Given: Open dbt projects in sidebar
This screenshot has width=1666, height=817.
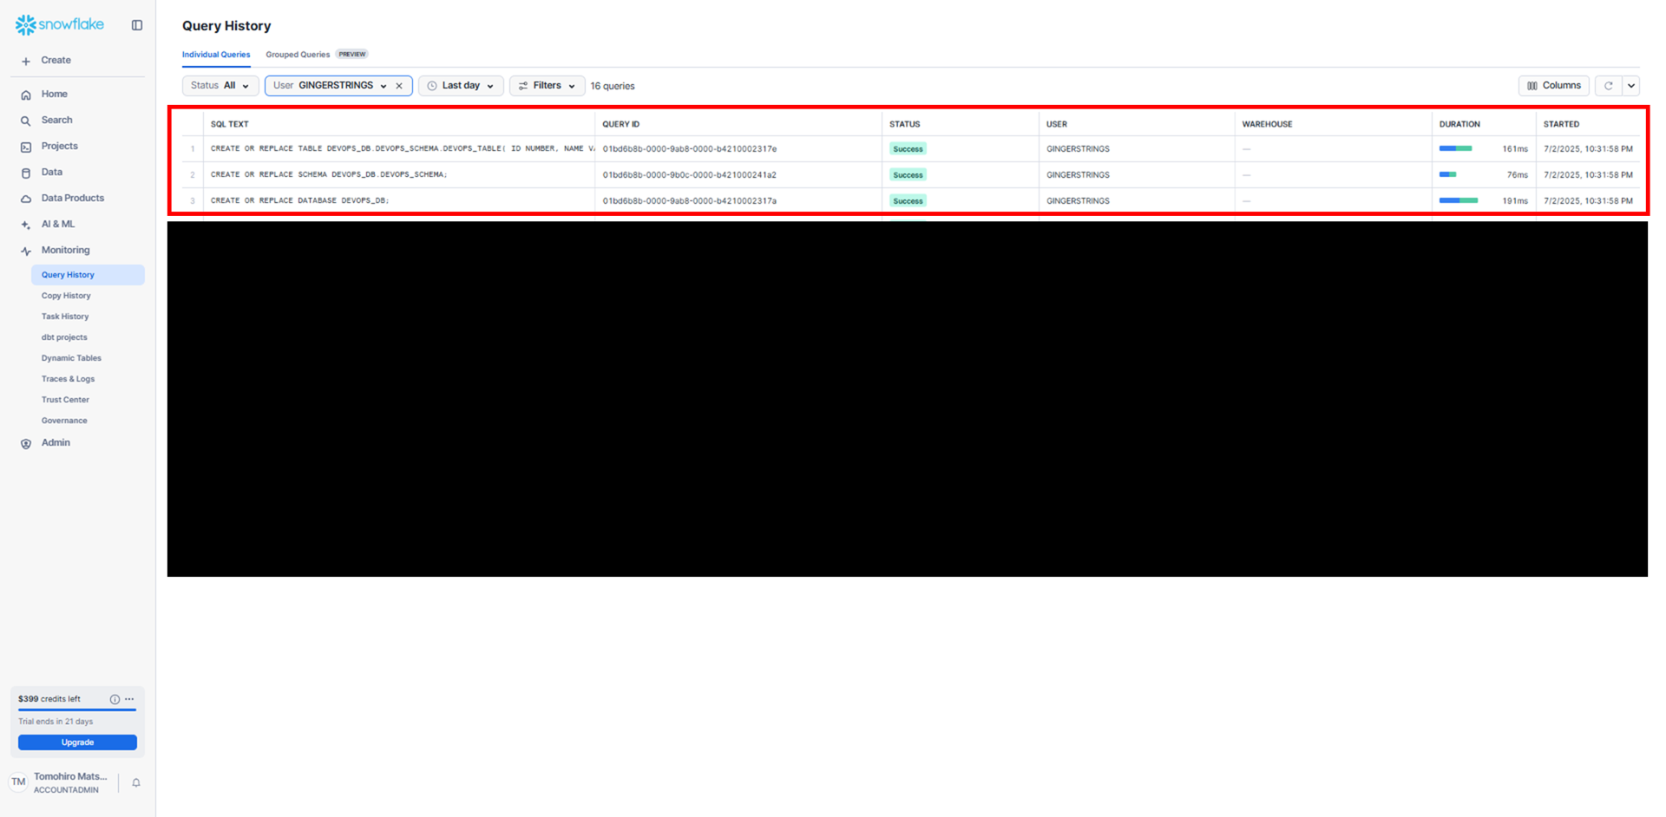Looking at the screenshot, I should [64, 337].
